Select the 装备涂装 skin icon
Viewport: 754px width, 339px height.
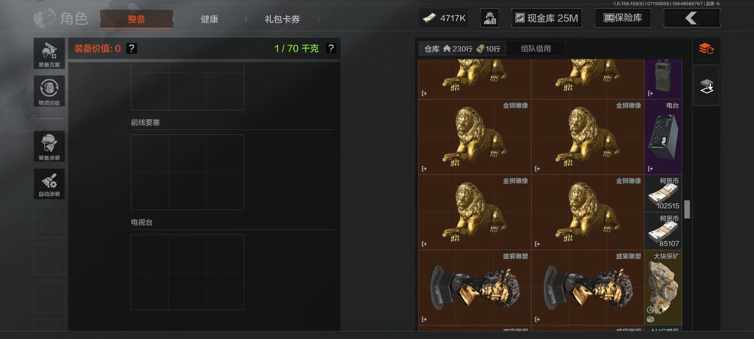click(x=49, y=146)
